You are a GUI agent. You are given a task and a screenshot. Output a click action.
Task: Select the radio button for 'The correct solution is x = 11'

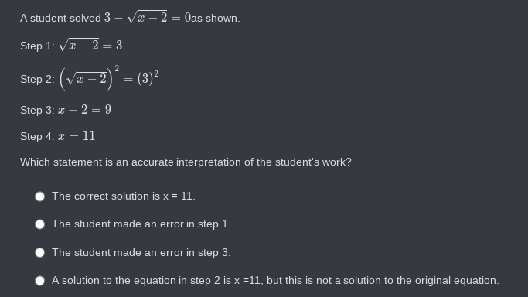(x=39, y=196)
